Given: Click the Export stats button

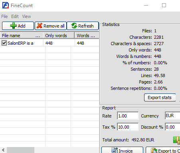Looking at the screenshot, I should tap(160, 97).
